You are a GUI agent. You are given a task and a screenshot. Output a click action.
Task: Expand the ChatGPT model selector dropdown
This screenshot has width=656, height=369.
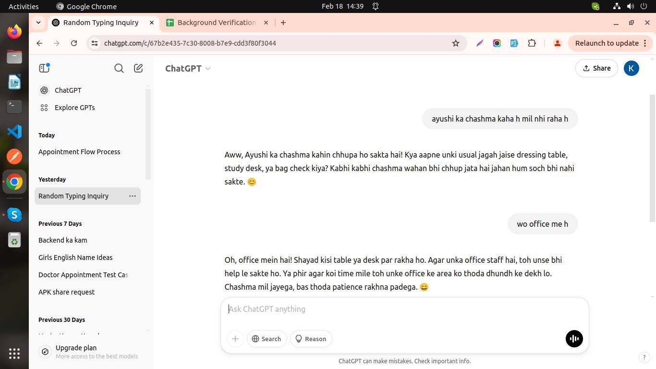click(188, 68)
